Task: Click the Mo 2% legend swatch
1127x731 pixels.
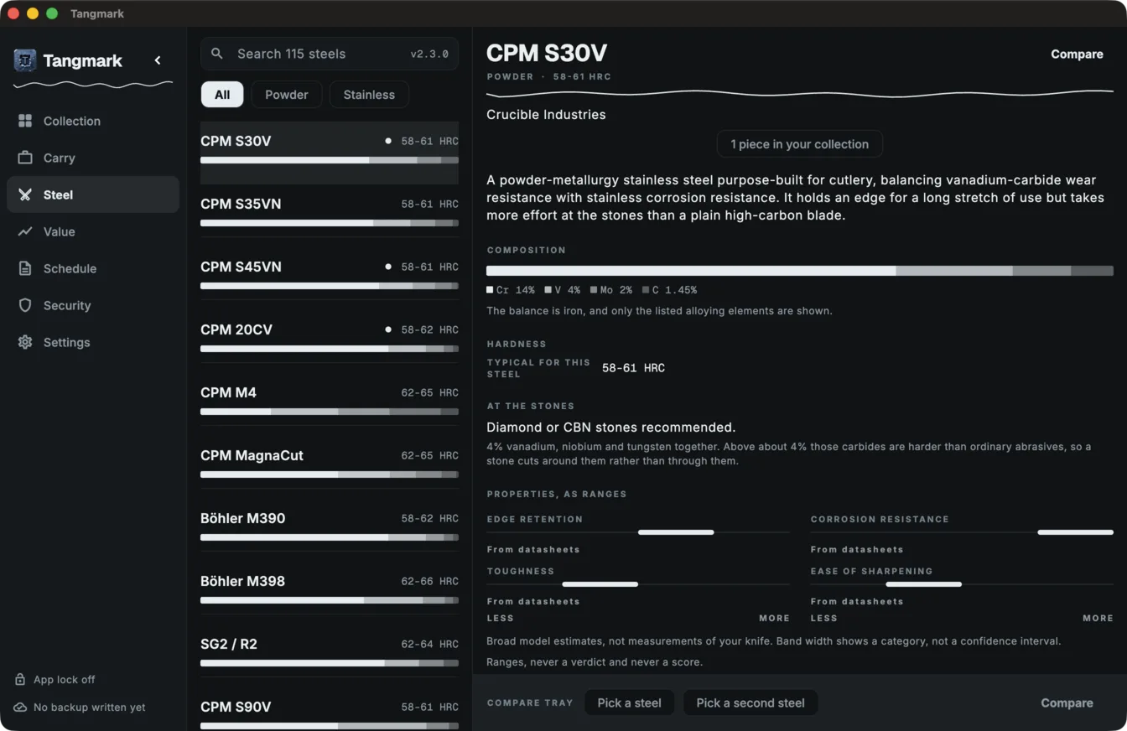Action: coord(594,290)
